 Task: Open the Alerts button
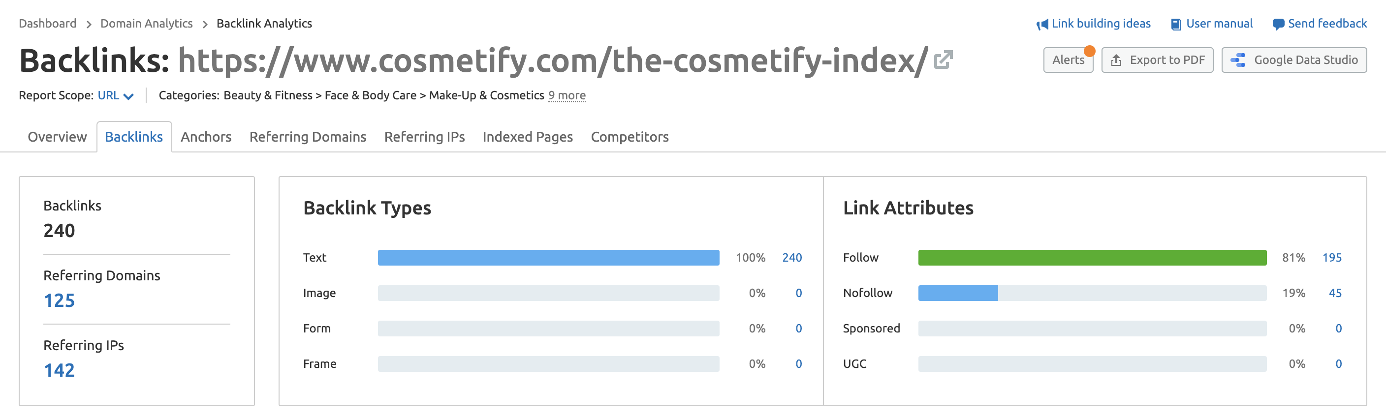pos(1068,60)
